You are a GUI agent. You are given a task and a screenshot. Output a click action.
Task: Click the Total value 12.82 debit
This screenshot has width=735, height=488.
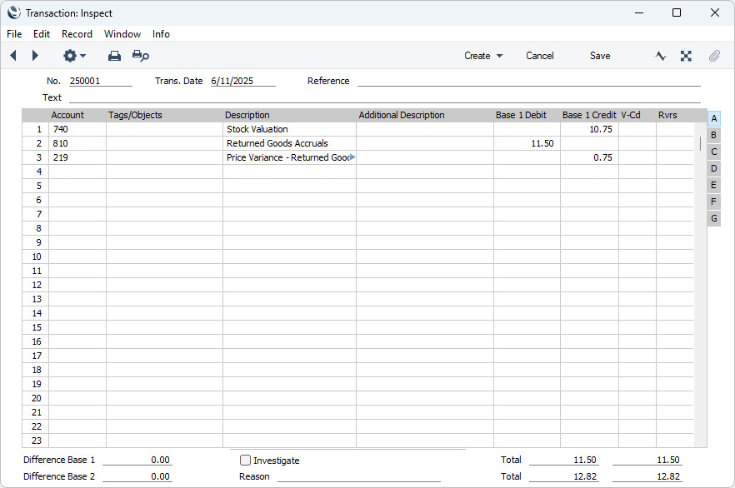point(564,476)
